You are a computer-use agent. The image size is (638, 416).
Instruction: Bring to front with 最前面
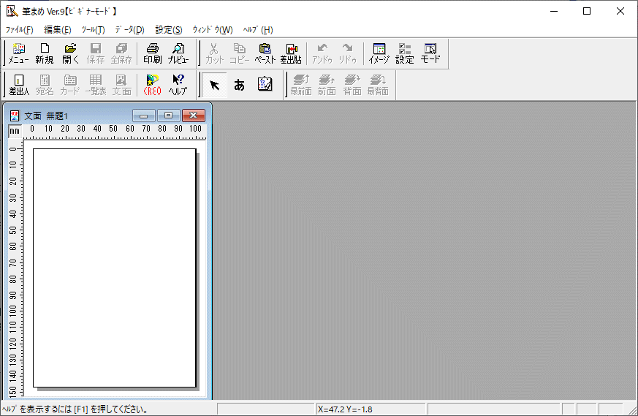coord(301,85)
